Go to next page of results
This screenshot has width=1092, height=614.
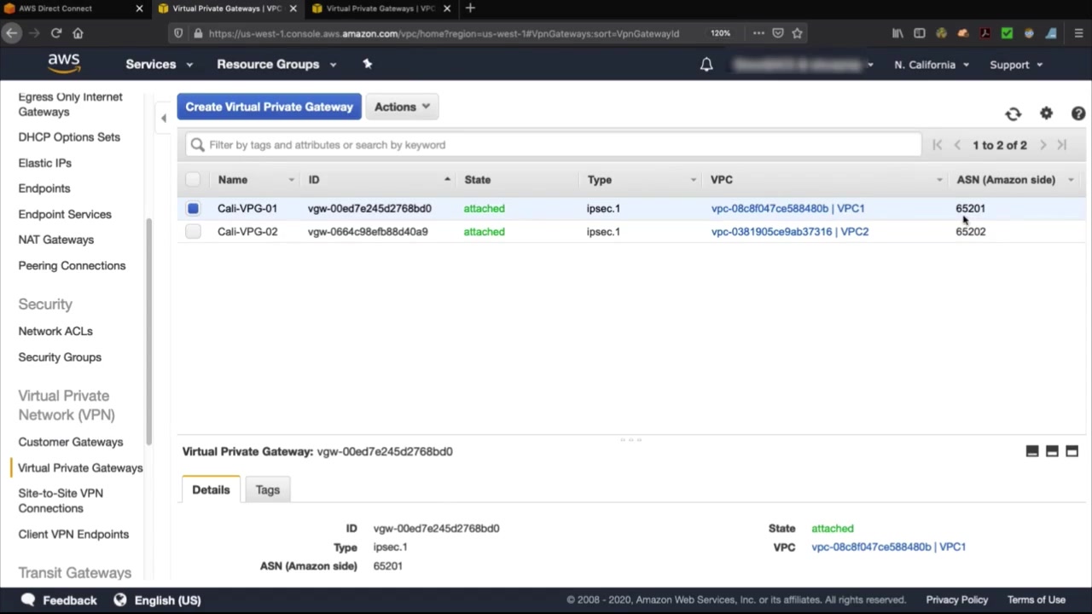point(1043,145)
